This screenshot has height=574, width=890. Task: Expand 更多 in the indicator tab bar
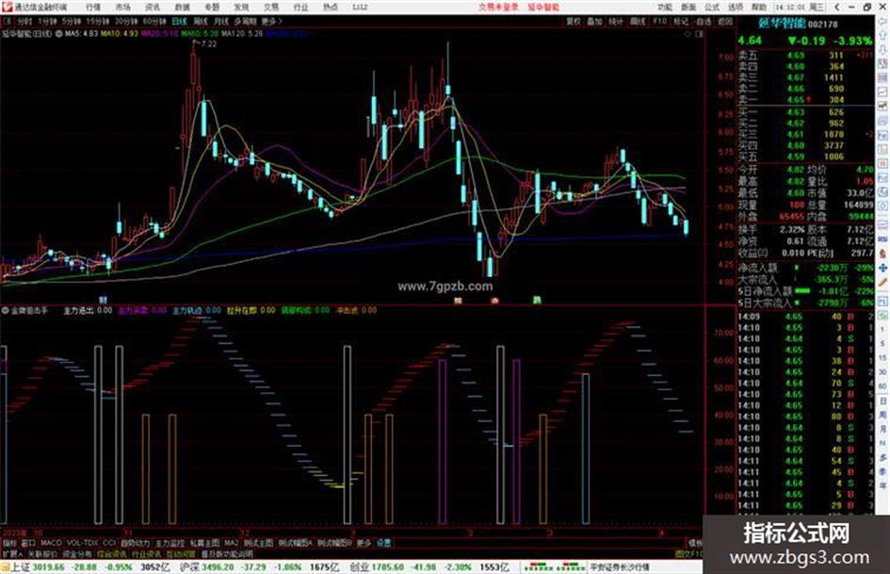coord(364,543)
